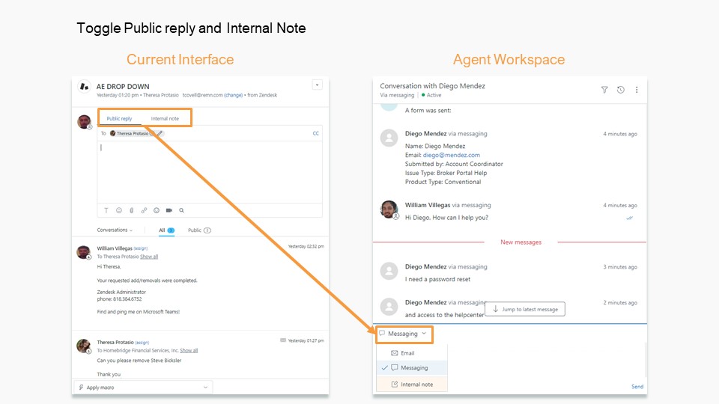Open the Messaging channel dropdown
719x404 pixels.
click(x=405, y=334)
